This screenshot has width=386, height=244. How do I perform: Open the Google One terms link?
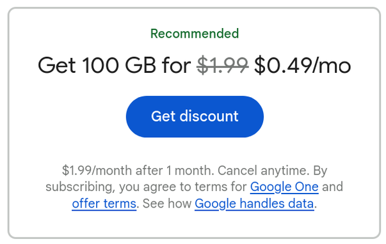click(284, 187)
